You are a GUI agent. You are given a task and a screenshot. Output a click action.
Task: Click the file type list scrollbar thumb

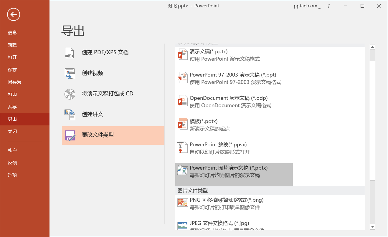coord(372,120)
